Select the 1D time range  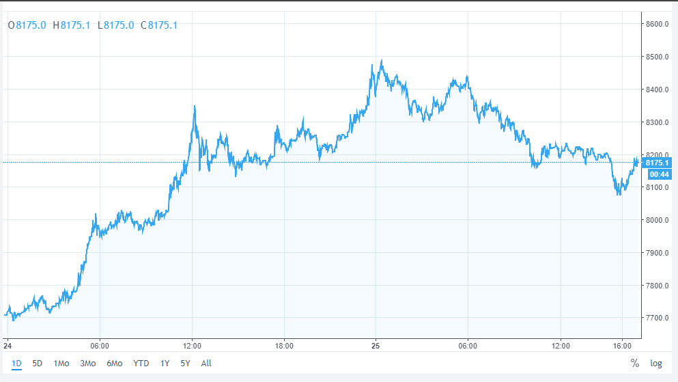(x=16, y=364)
